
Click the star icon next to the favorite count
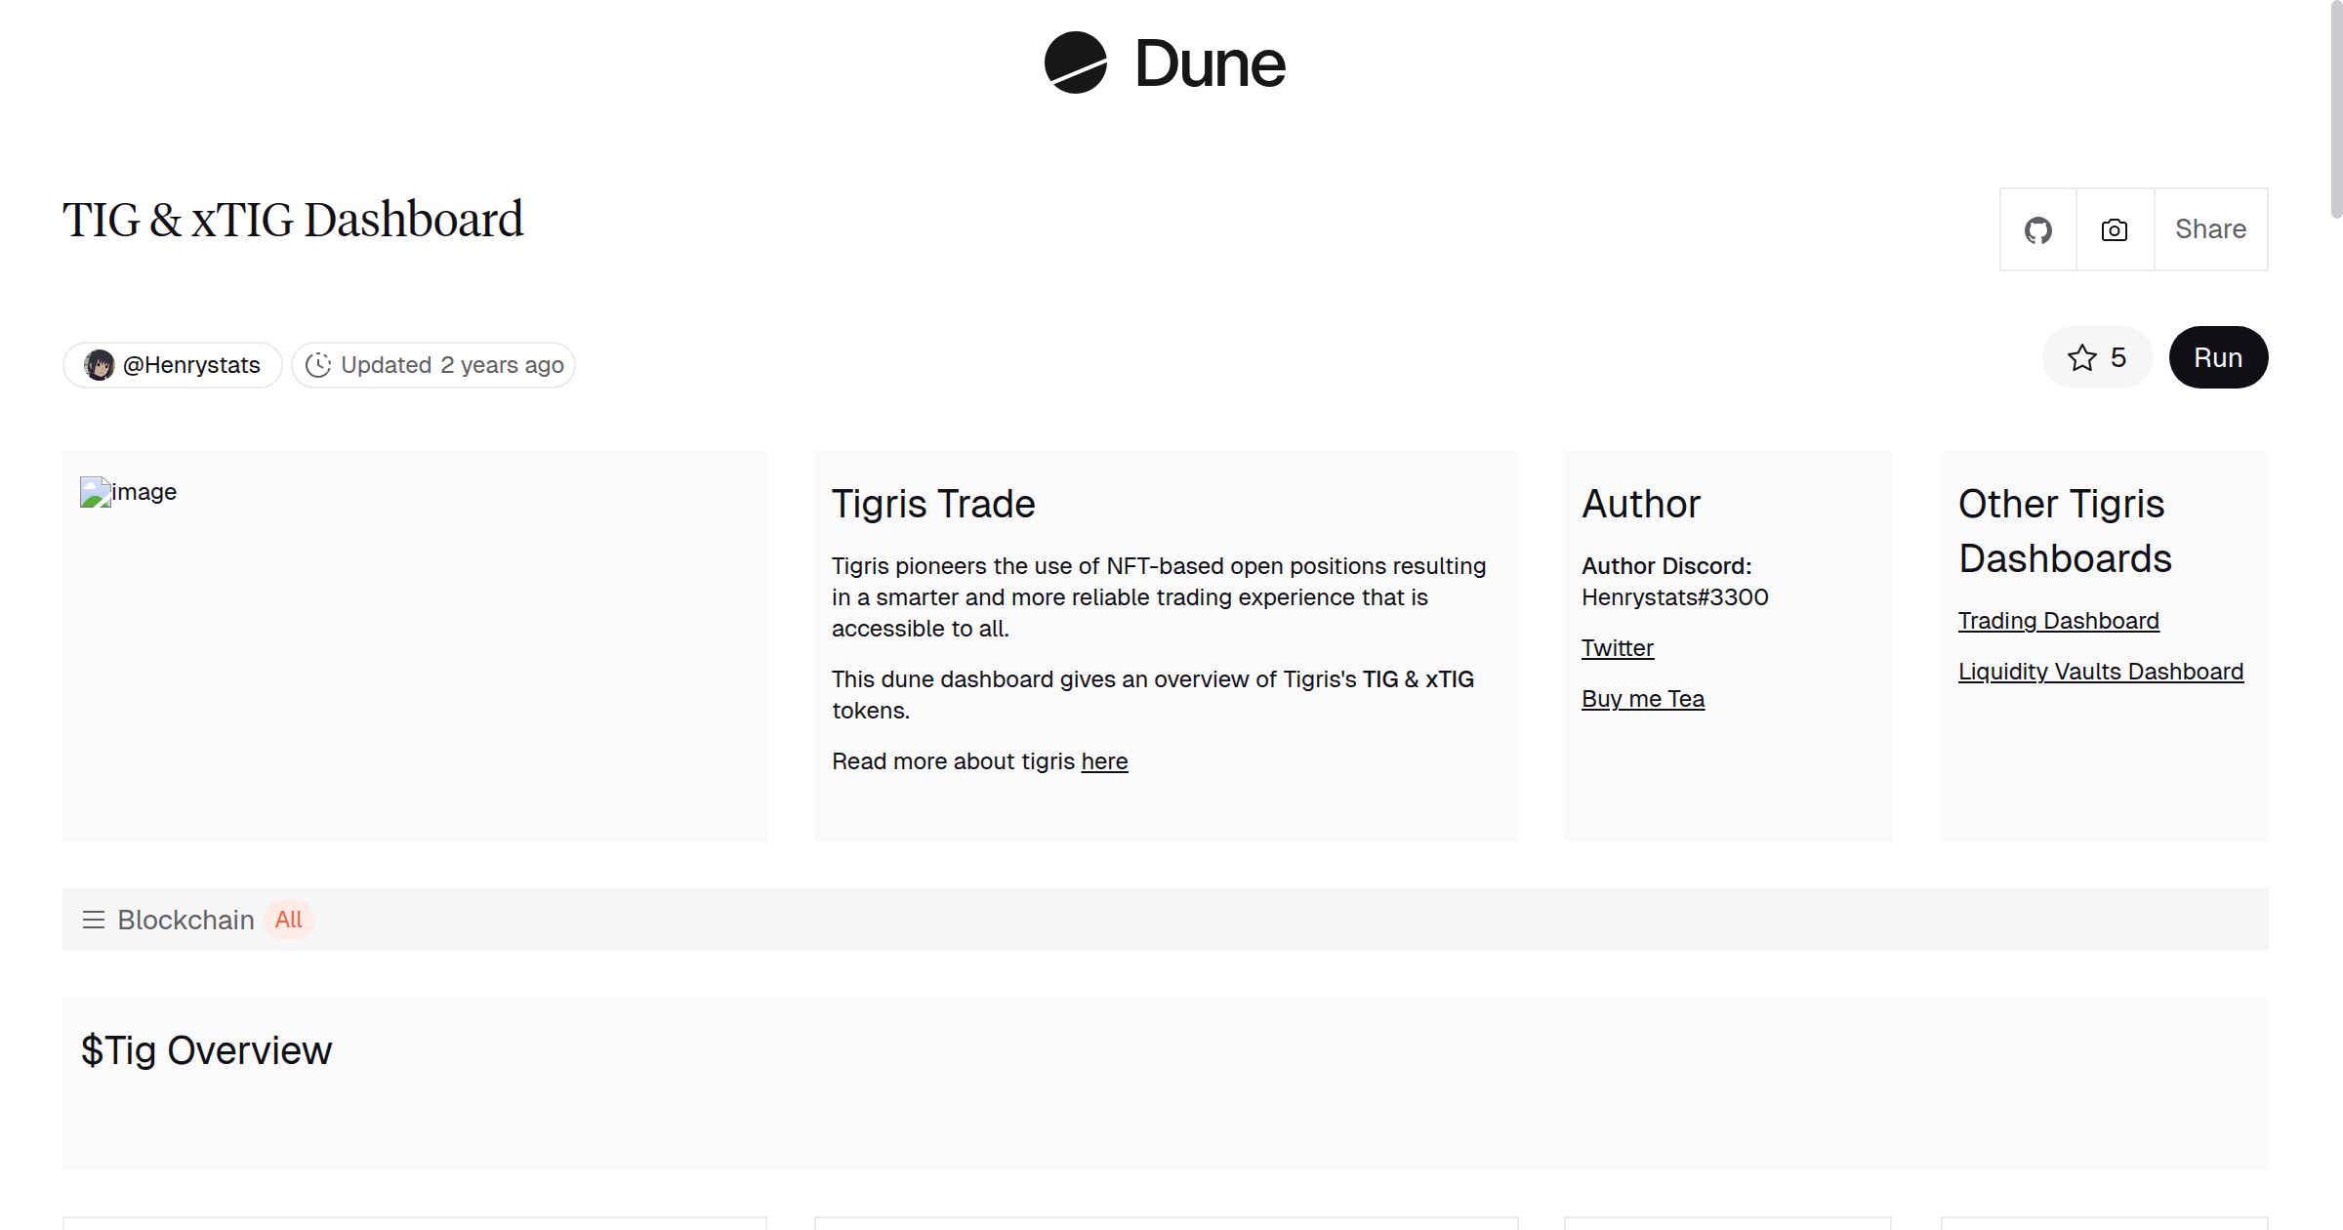coord(2083,358)
